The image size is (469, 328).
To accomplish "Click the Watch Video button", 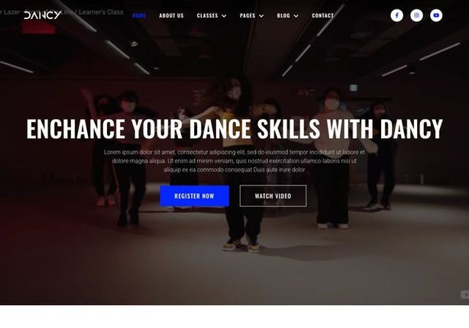I will pos(273,196).
